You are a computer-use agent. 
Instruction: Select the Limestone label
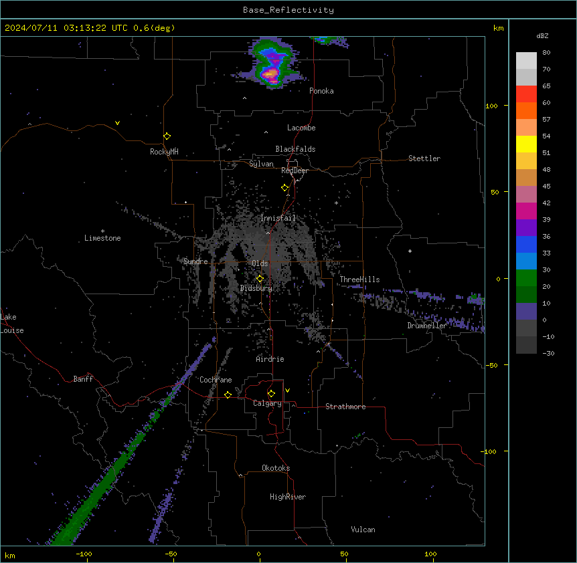(x=102, y=238)
